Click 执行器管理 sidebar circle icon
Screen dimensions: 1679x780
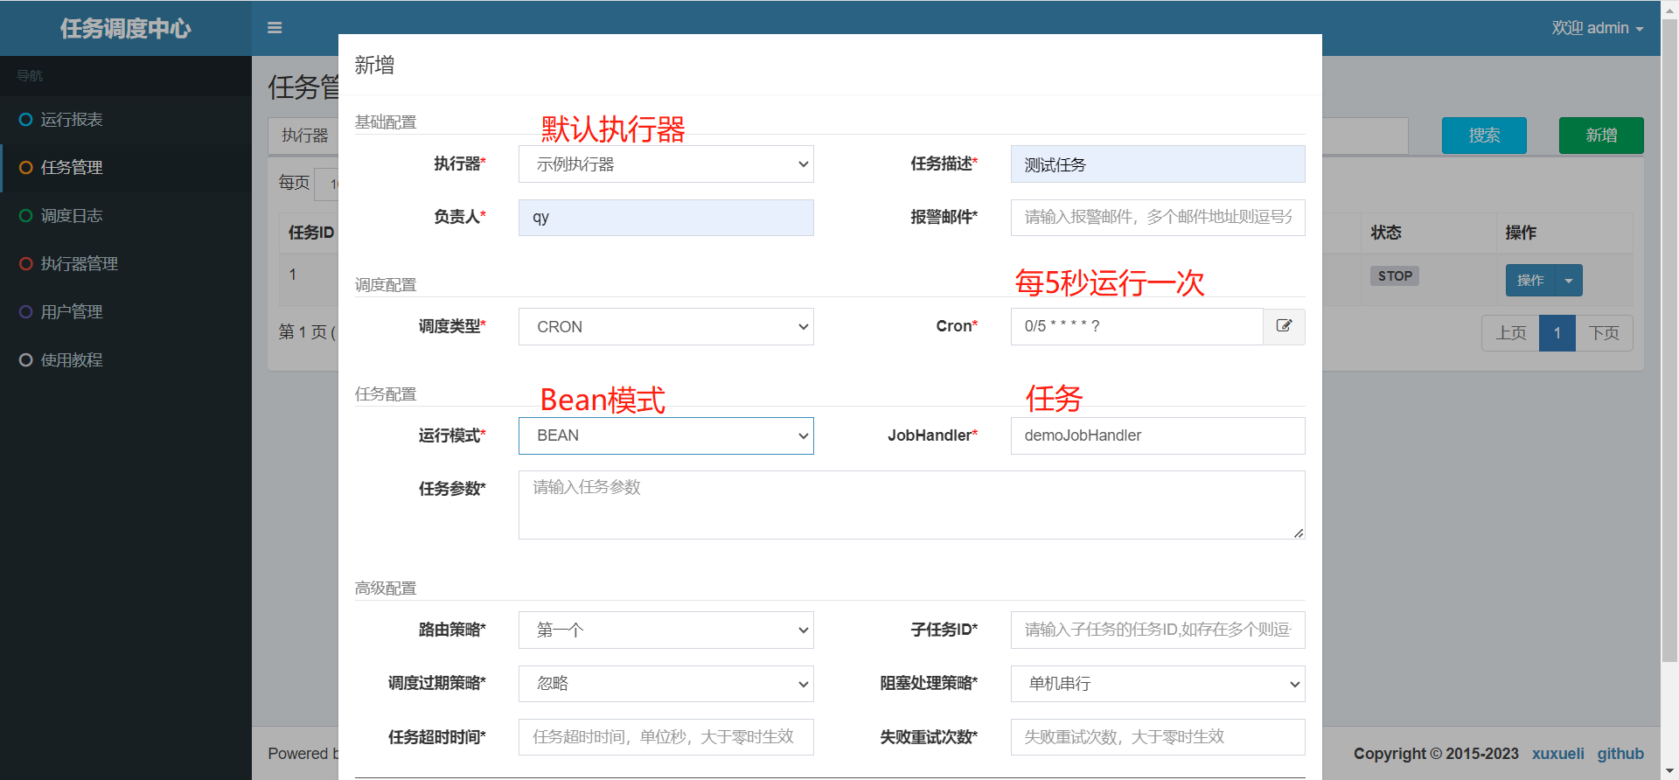pos(26,264)
